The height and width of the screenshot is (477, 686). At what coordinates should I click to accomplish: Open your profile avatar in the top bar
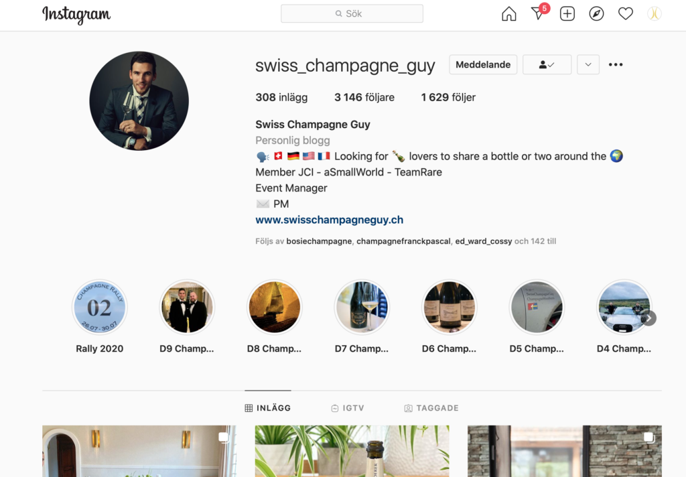click(x=655, y=14)
